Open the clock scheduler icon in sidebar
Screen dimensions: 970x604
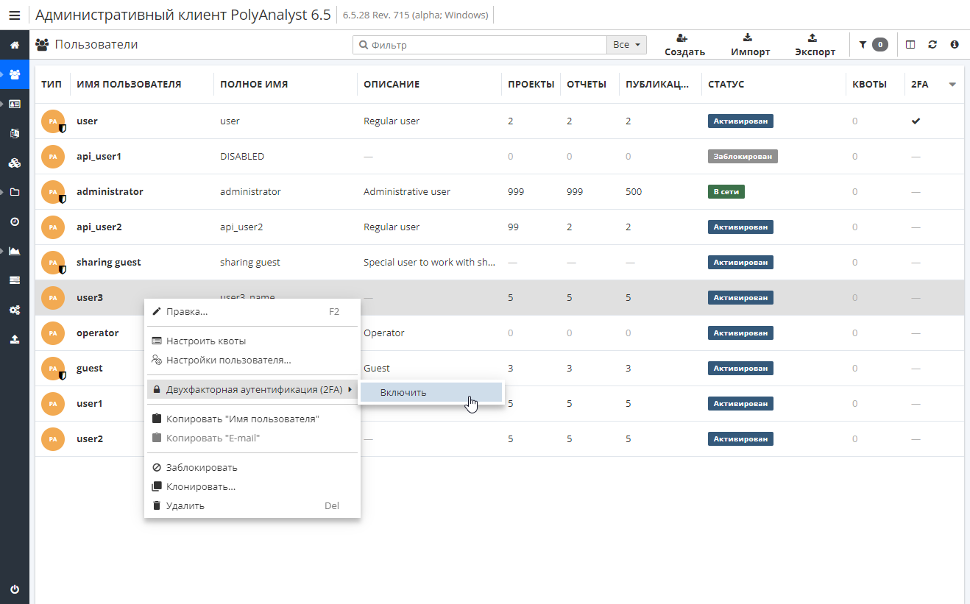click(15, 221)
